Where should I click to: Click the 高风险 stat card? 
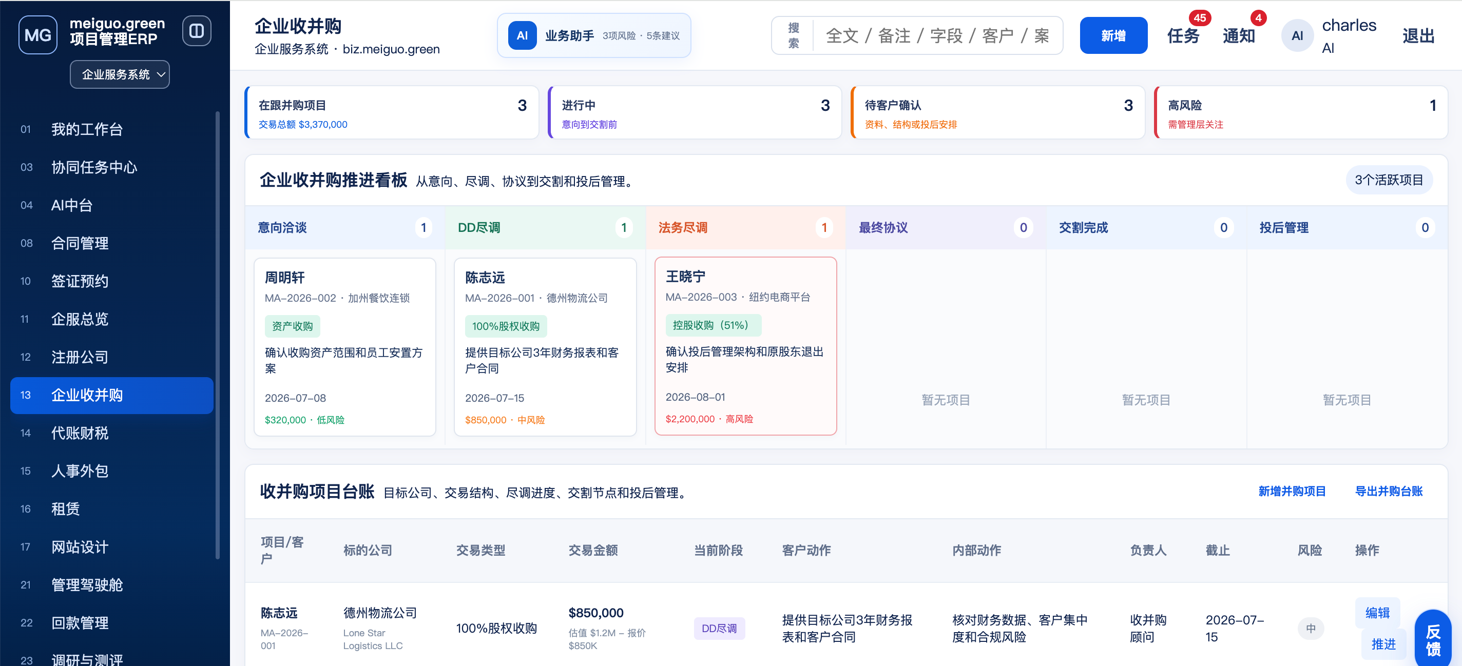point(1301,112)
